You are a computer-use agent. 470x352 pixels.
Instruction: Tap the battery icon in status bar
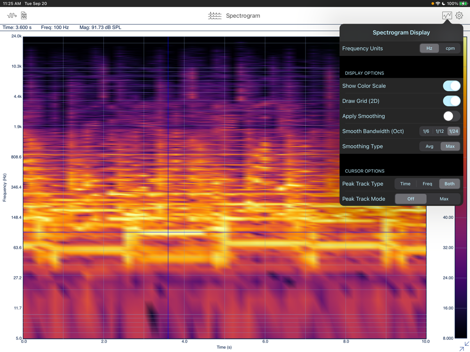click(463, 3)
